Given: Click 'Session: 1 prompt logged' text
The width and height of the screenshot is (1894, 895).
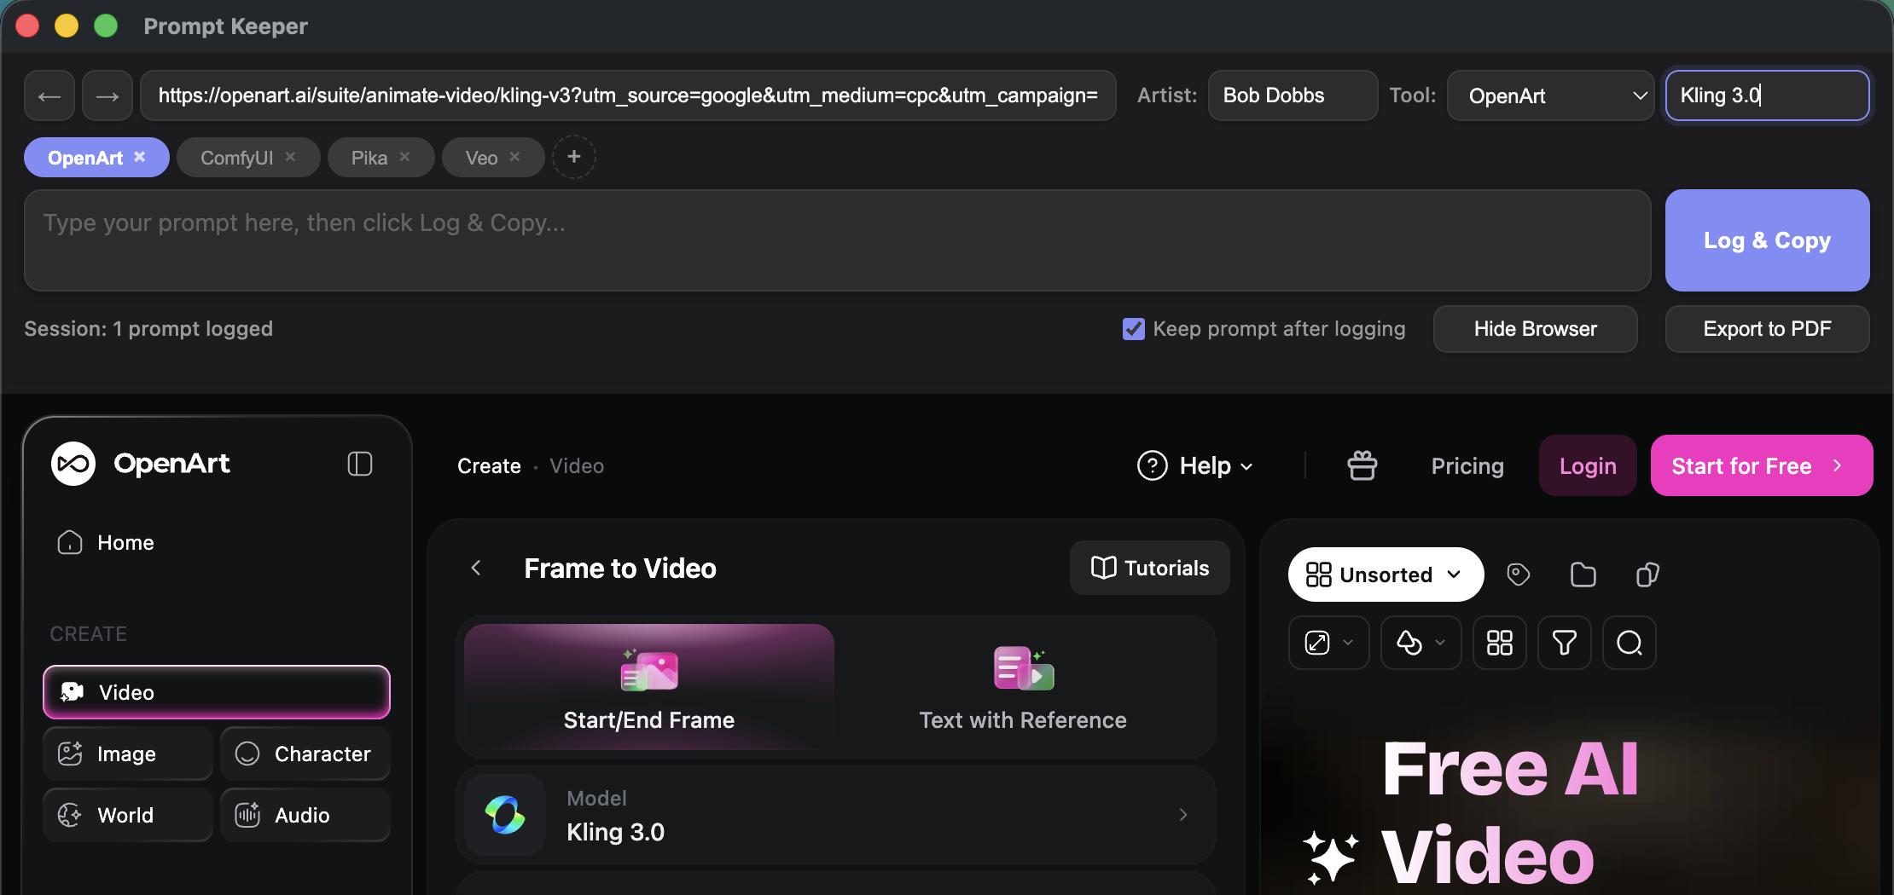Looking at the screenshot, I should click(x=148, y=329).
